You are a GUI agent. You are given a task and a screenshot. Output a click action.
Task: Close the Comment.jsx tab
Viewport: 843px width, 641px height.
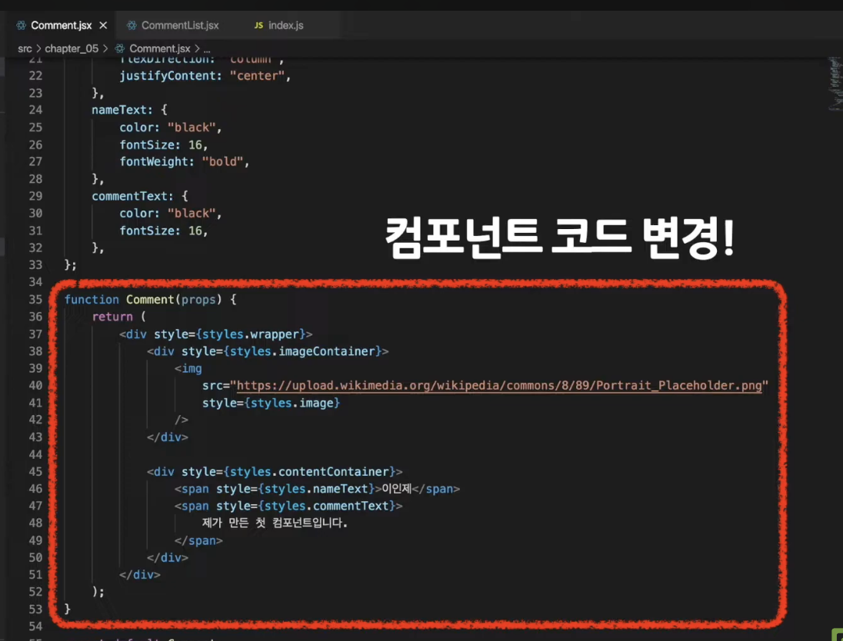point(103,25)
